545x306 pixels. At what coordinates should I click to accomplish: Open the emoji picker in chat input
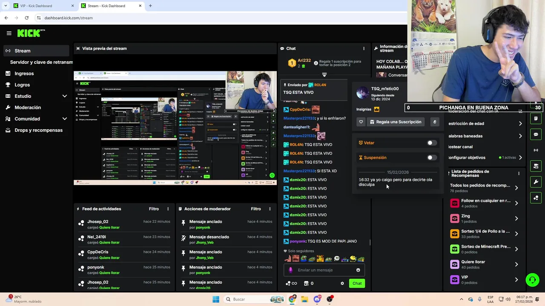(x=358, y=270)
